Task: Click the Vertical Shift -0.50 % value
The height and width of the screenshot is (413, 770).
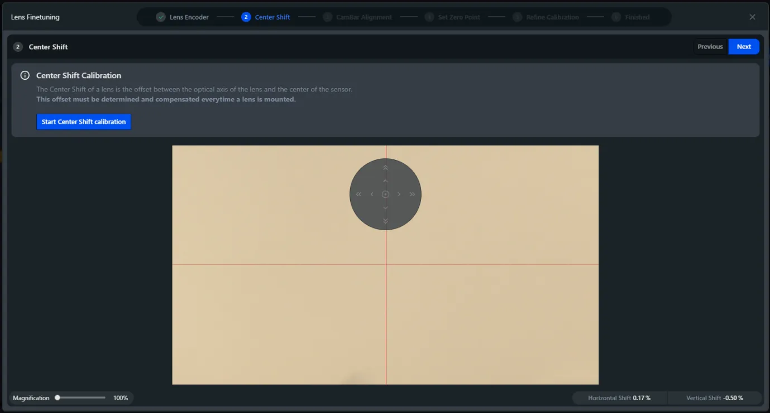Action: click(733, 398)
